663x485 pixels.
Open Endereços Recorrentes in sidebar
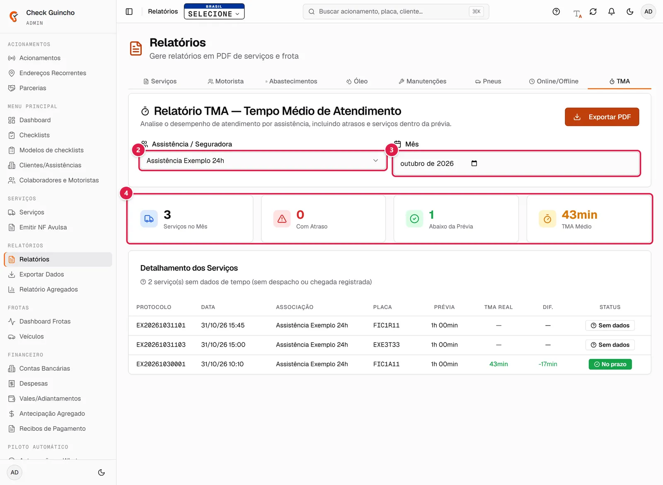pos(58,73)
